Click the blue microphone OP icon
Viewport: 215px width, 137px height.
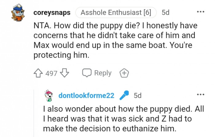[x=124, y=95]
